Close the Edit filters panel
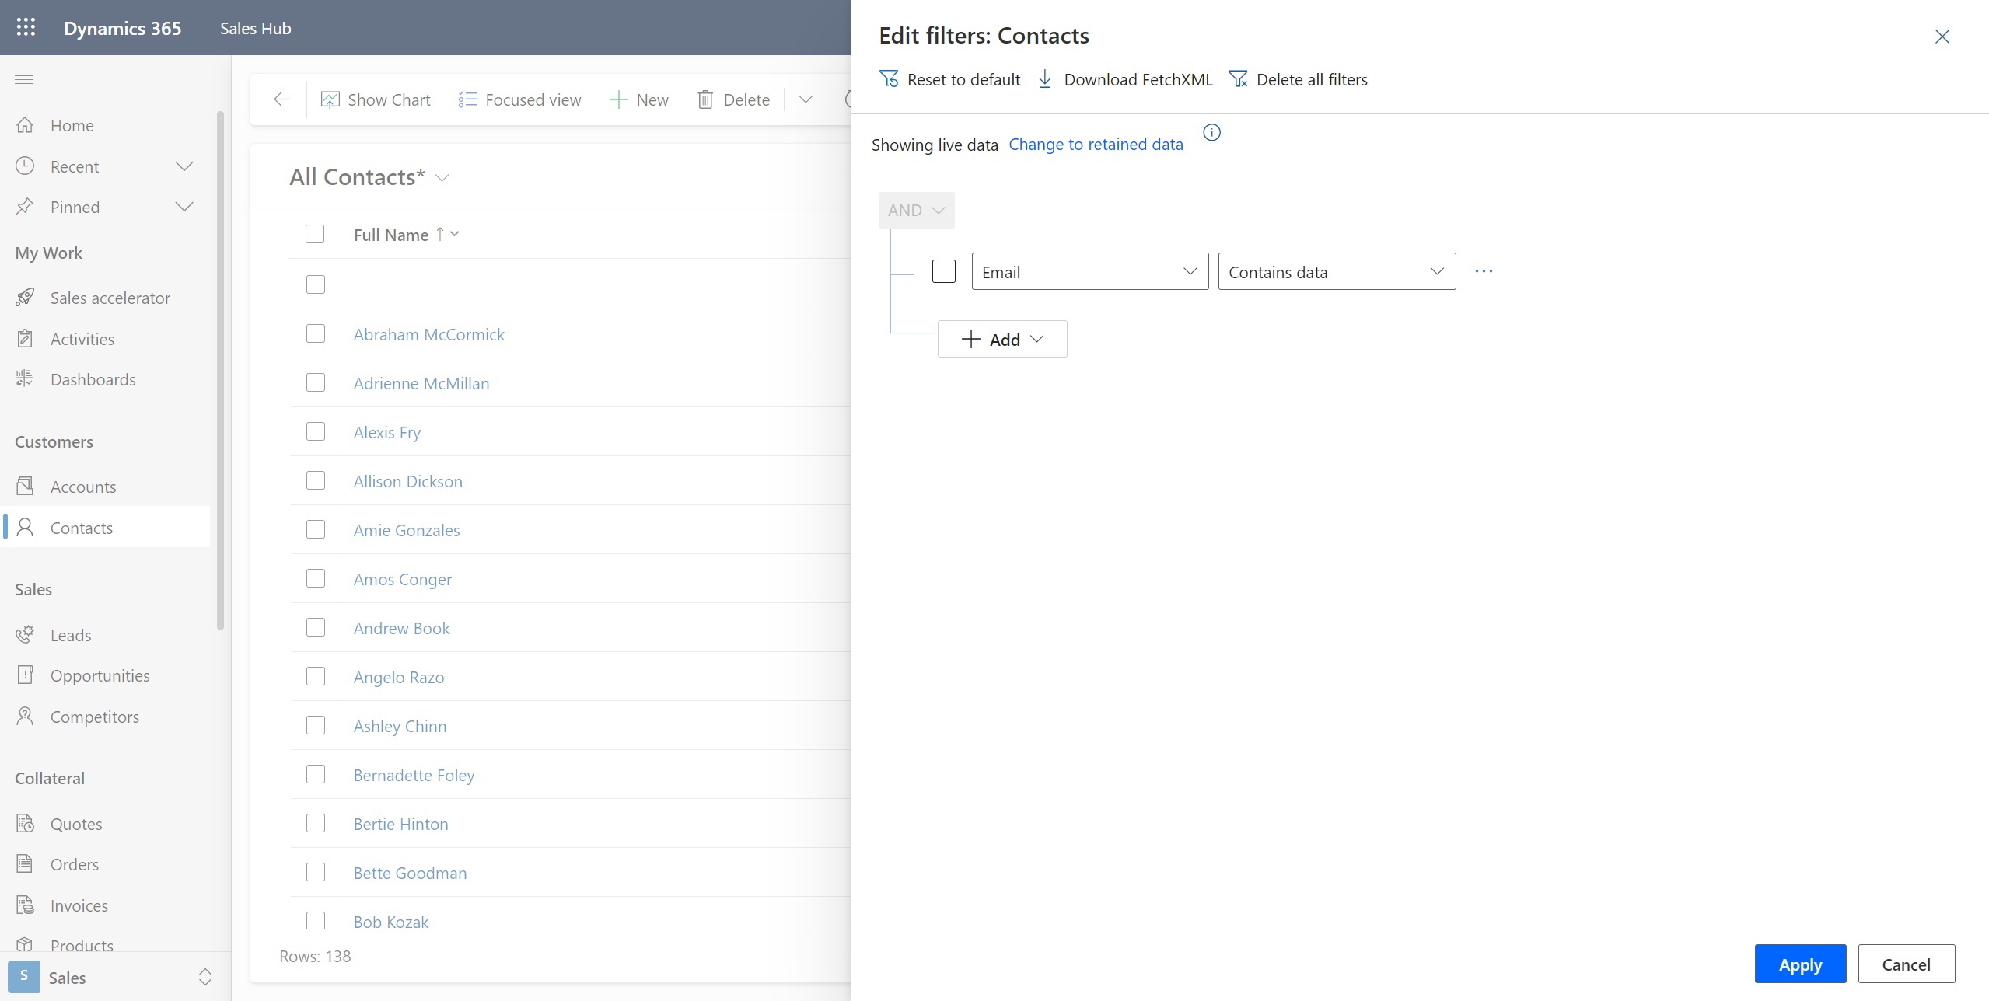Screen dimensions: 1989x1001 click(1942, 37)
